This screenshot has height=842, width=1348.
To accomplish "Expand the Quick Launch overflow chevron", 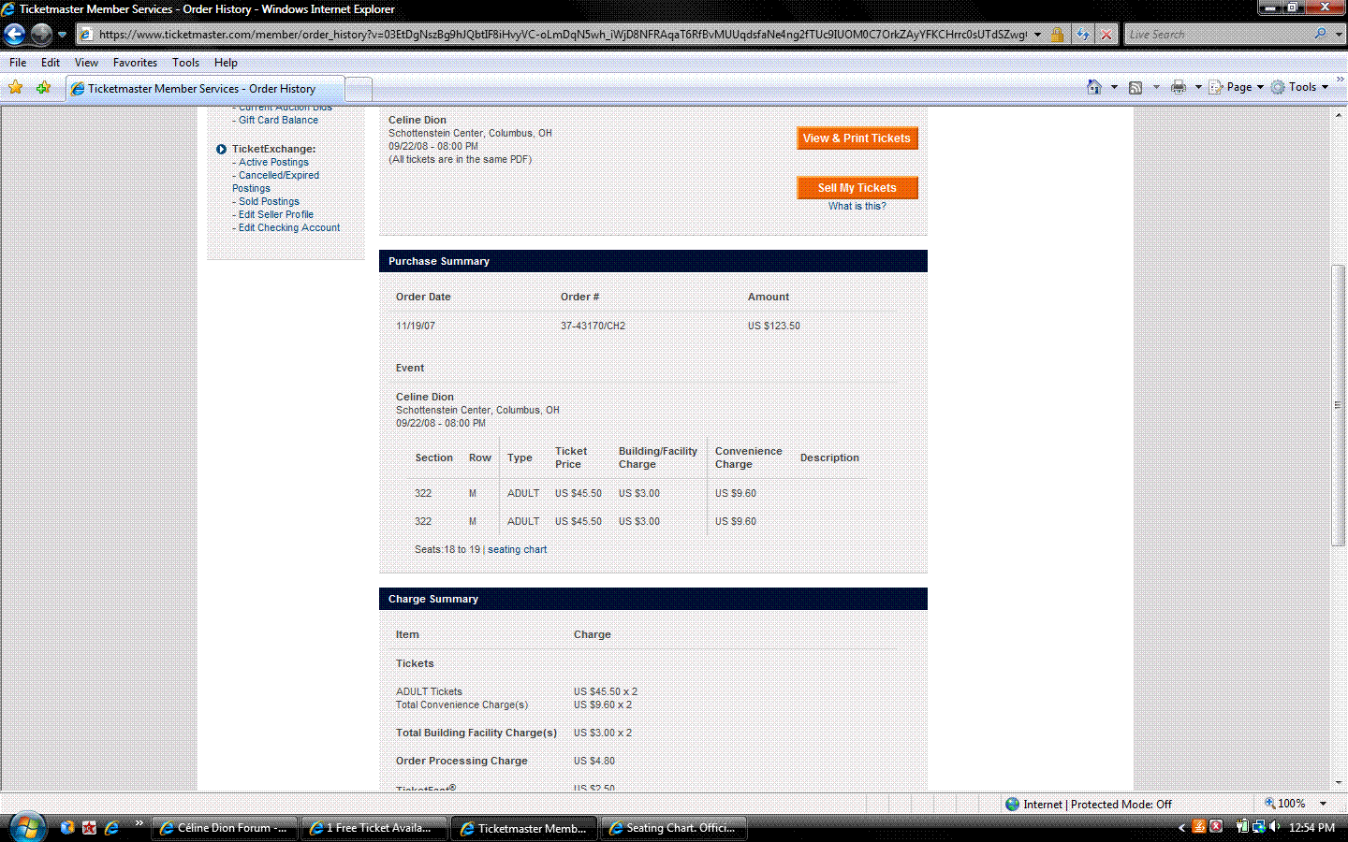I will (x=139, y=823).
